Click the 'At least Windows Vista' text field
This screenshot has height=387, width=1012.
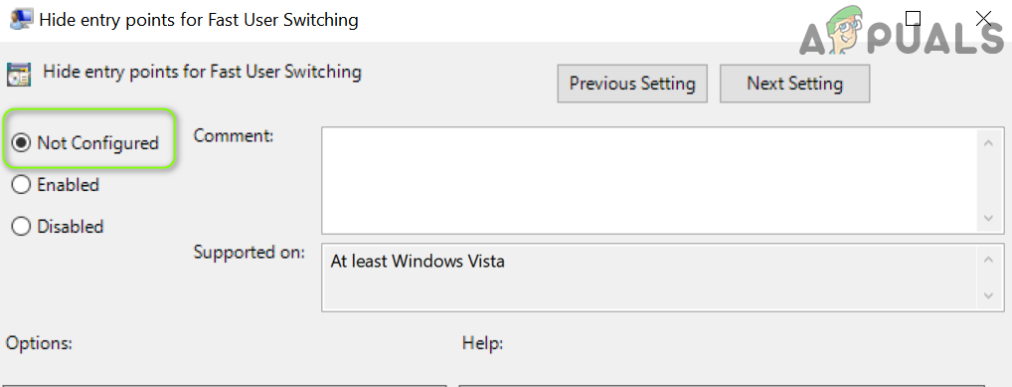click(648, 278)
